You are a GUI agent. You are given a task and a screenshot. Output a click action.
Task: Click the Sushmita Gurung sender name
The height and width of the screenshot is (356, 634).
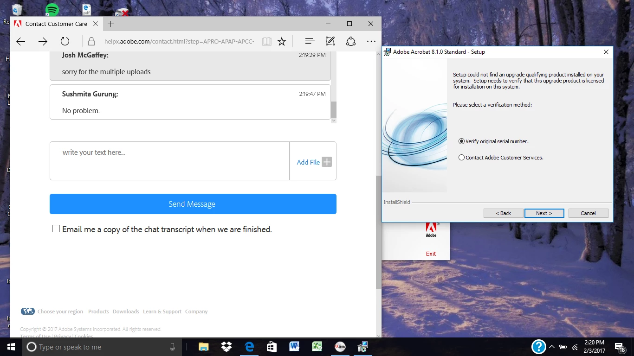pyautogui.click(x=90, y=94)
